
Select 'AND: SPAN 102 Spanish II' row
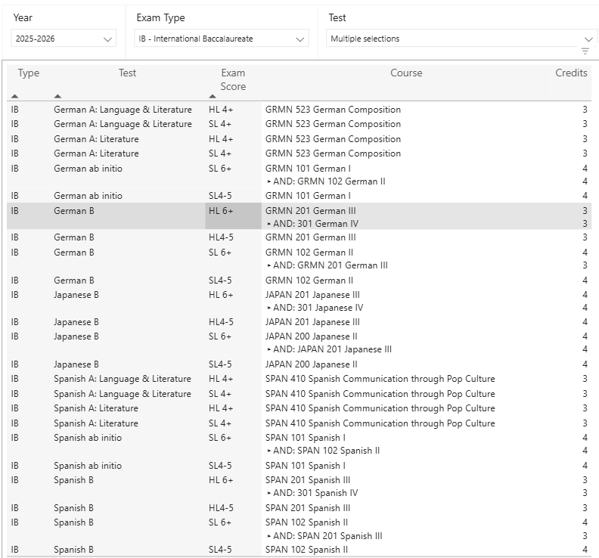pos(324,451)
